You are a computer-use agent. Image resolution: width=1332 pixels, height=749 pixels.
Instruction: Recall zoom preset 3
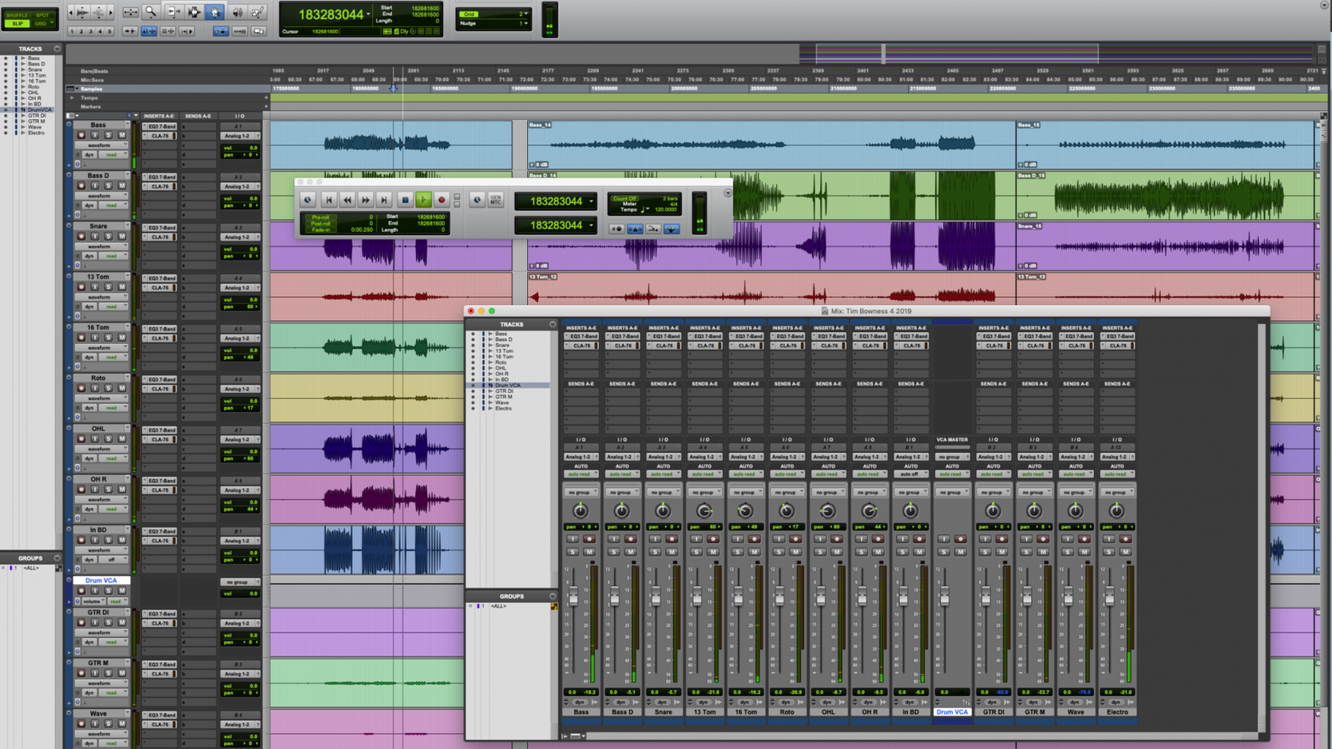pos(90,31)
